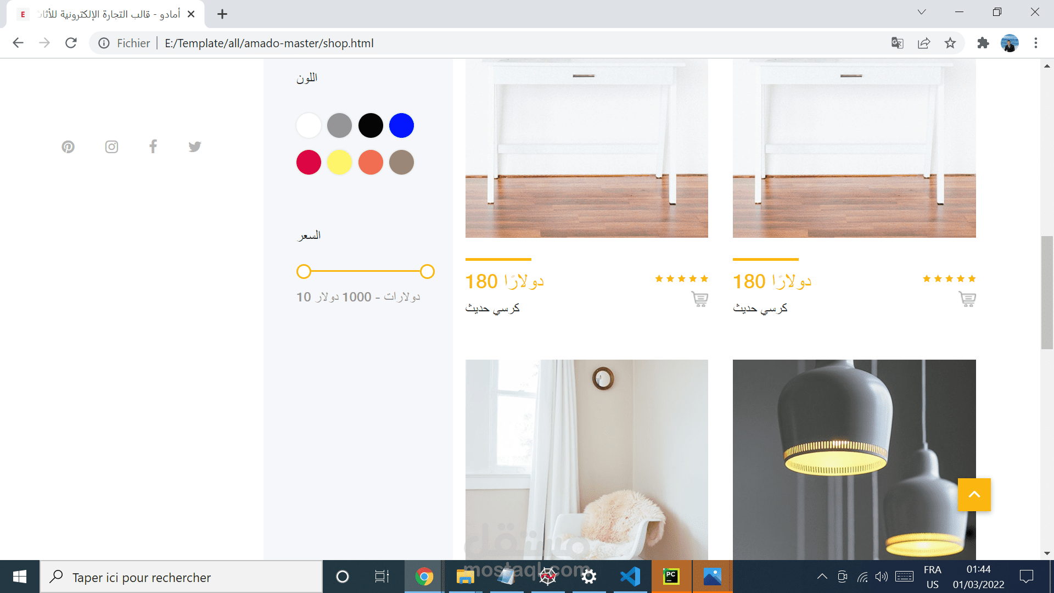Select the yellow color swatch

point(339,163)
